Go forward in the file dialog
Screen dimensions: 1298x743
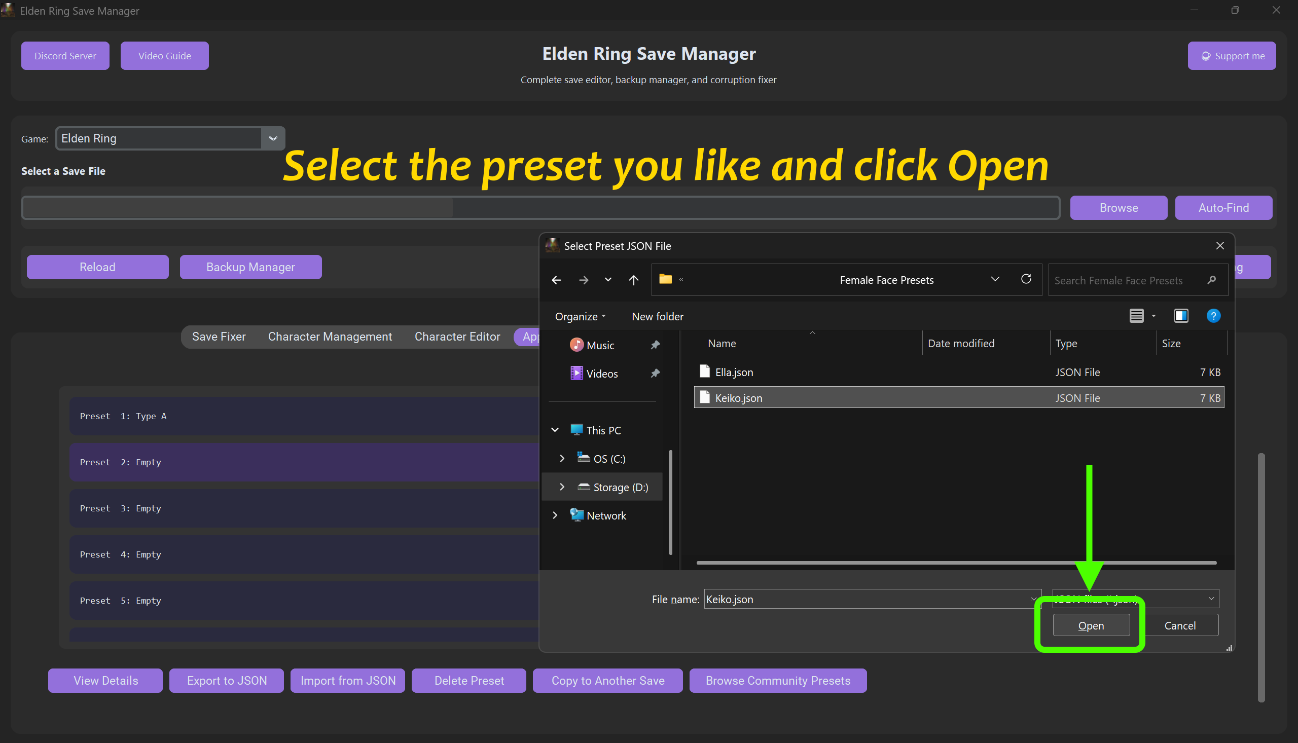584,280
